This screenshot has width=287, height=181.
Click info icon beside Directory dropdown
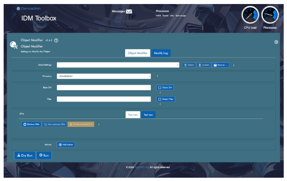coord(157,76)
